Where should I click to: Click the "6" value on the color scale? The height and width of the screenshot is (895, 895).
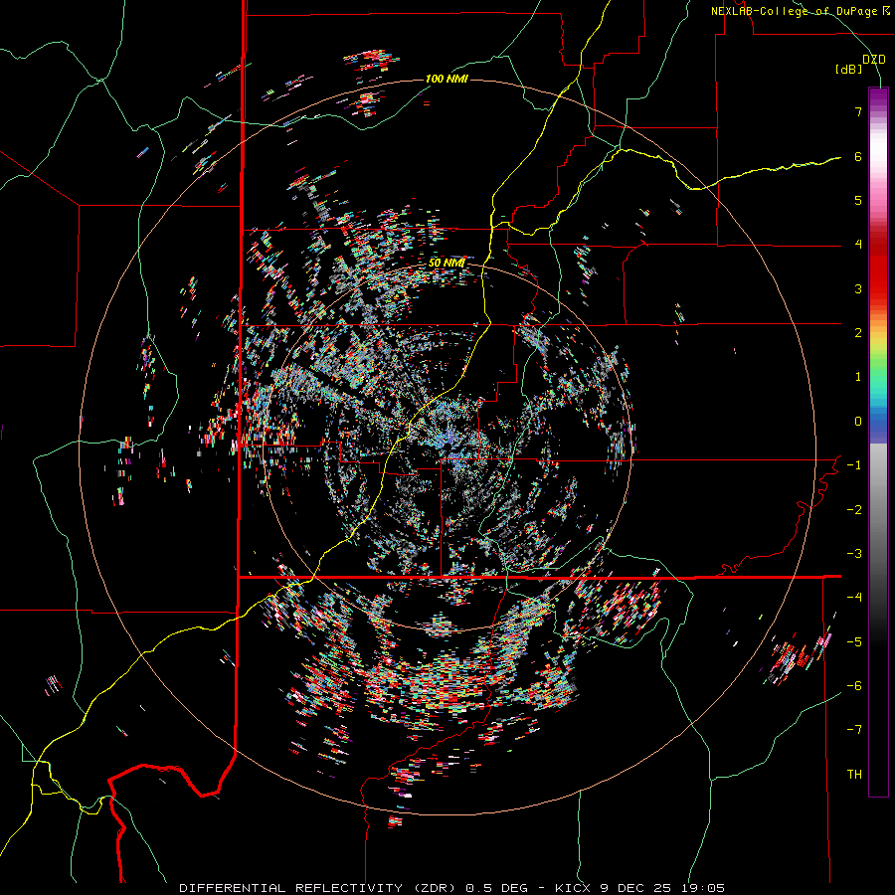[x=858, y=156]
